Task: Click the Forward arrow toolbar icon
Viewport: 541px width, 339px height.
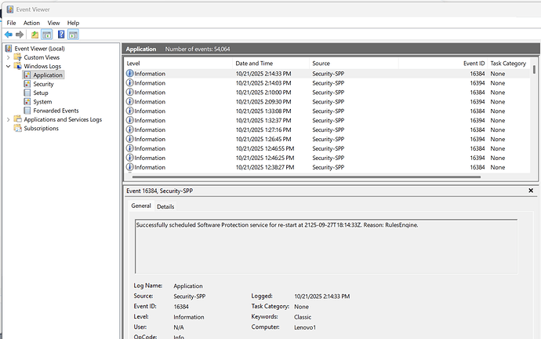Action: click(20, 35)
